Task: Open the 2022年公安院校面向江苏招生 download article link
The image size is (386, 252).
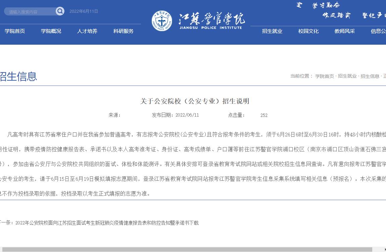Action: (x=107, y=223)
